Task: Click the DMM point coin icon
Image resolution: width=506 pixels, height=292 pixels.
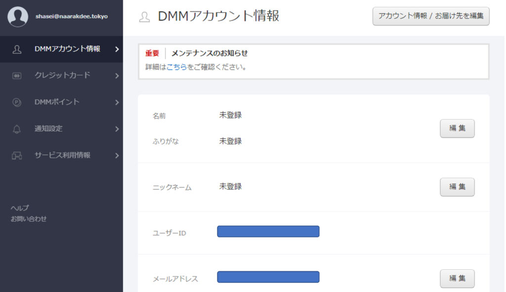Action: [17, 103]
